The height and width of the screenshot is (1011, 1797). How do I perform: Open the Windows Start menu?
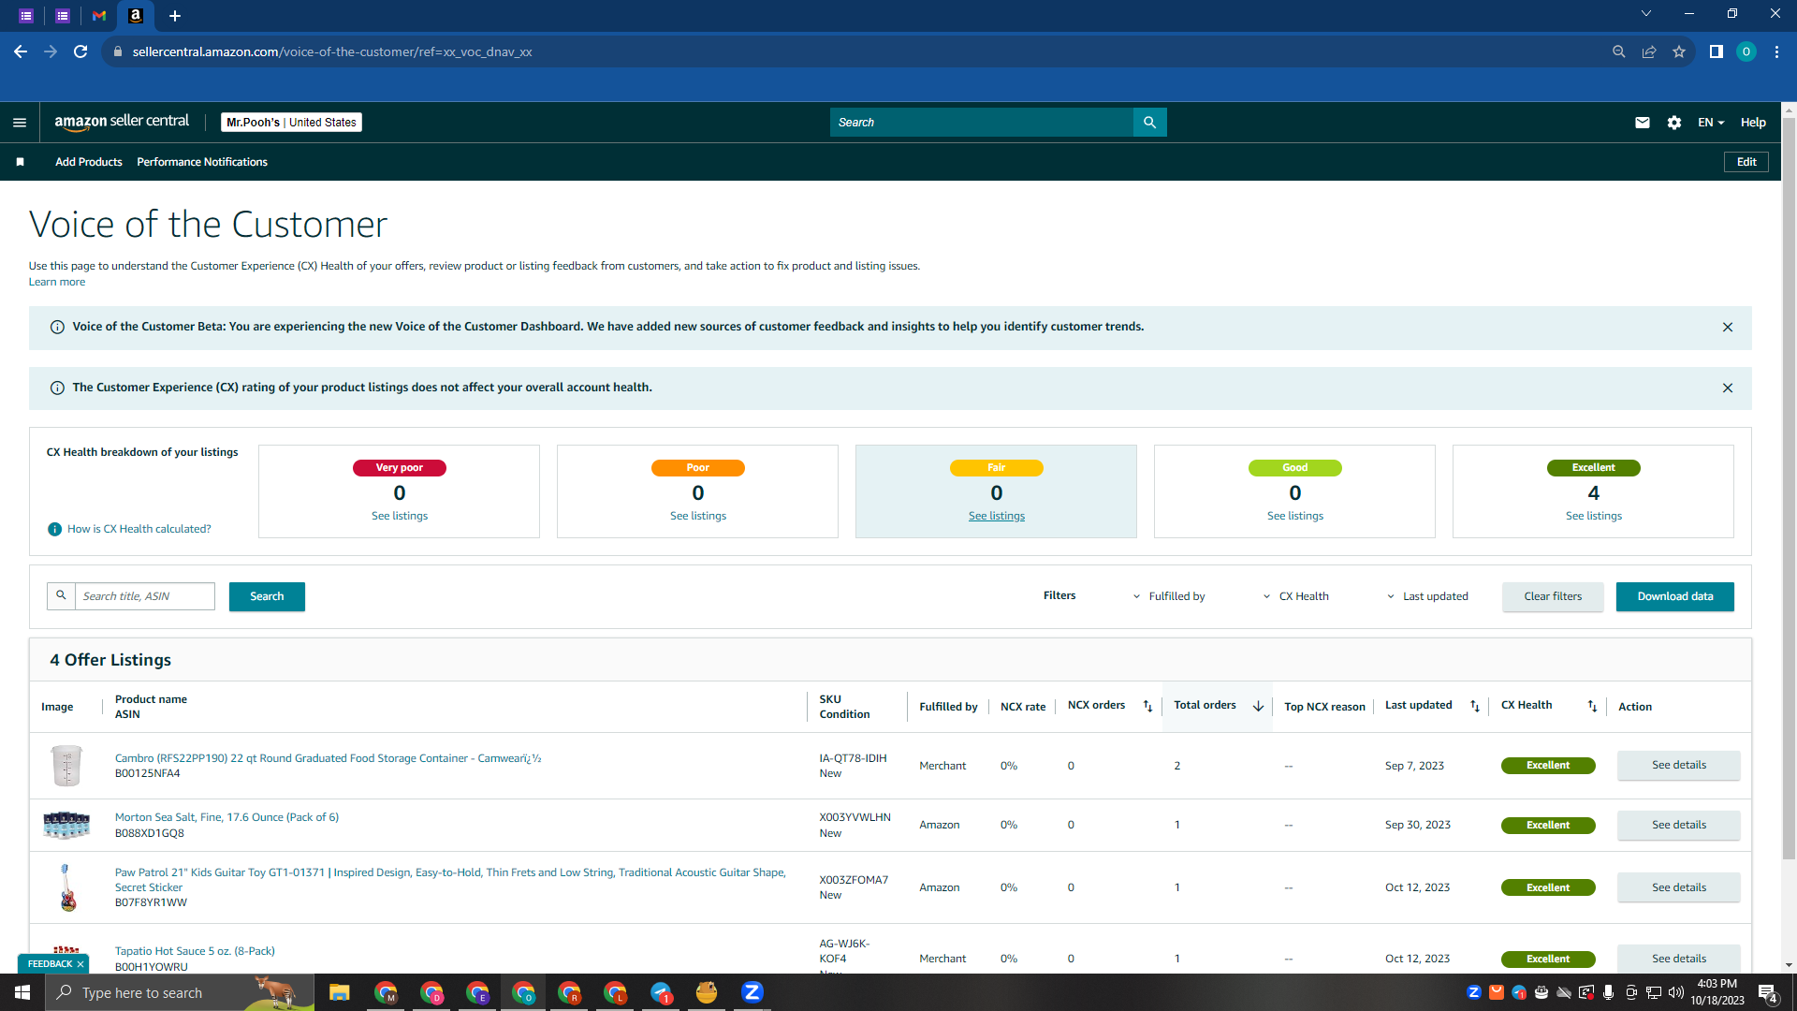[x=22, y=992]
